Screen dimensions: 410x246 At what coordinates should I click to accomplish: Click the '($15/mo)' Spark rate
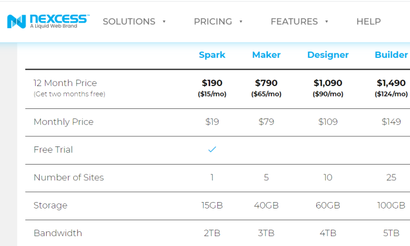pos(212,94)
